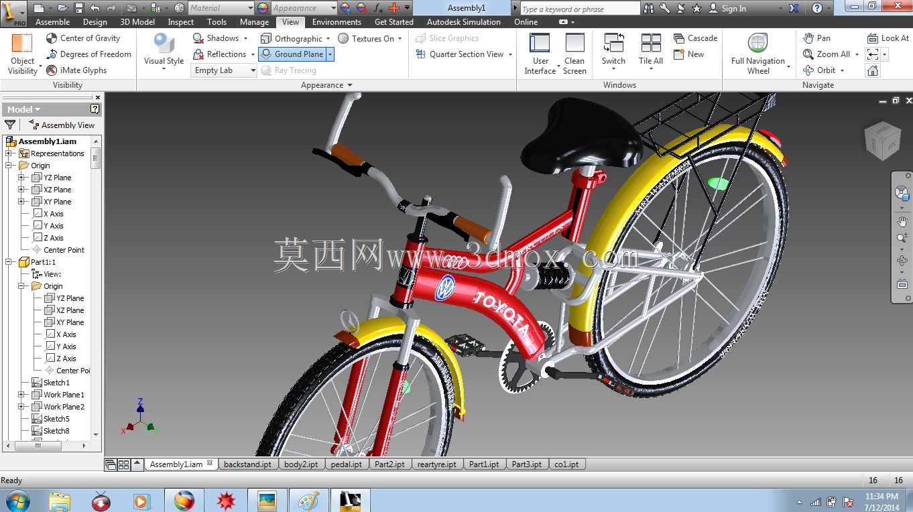Open the fx Parameters tool
Image resolution: width=913 pixels, height=512 pixels.
click(x=378, y=8)
